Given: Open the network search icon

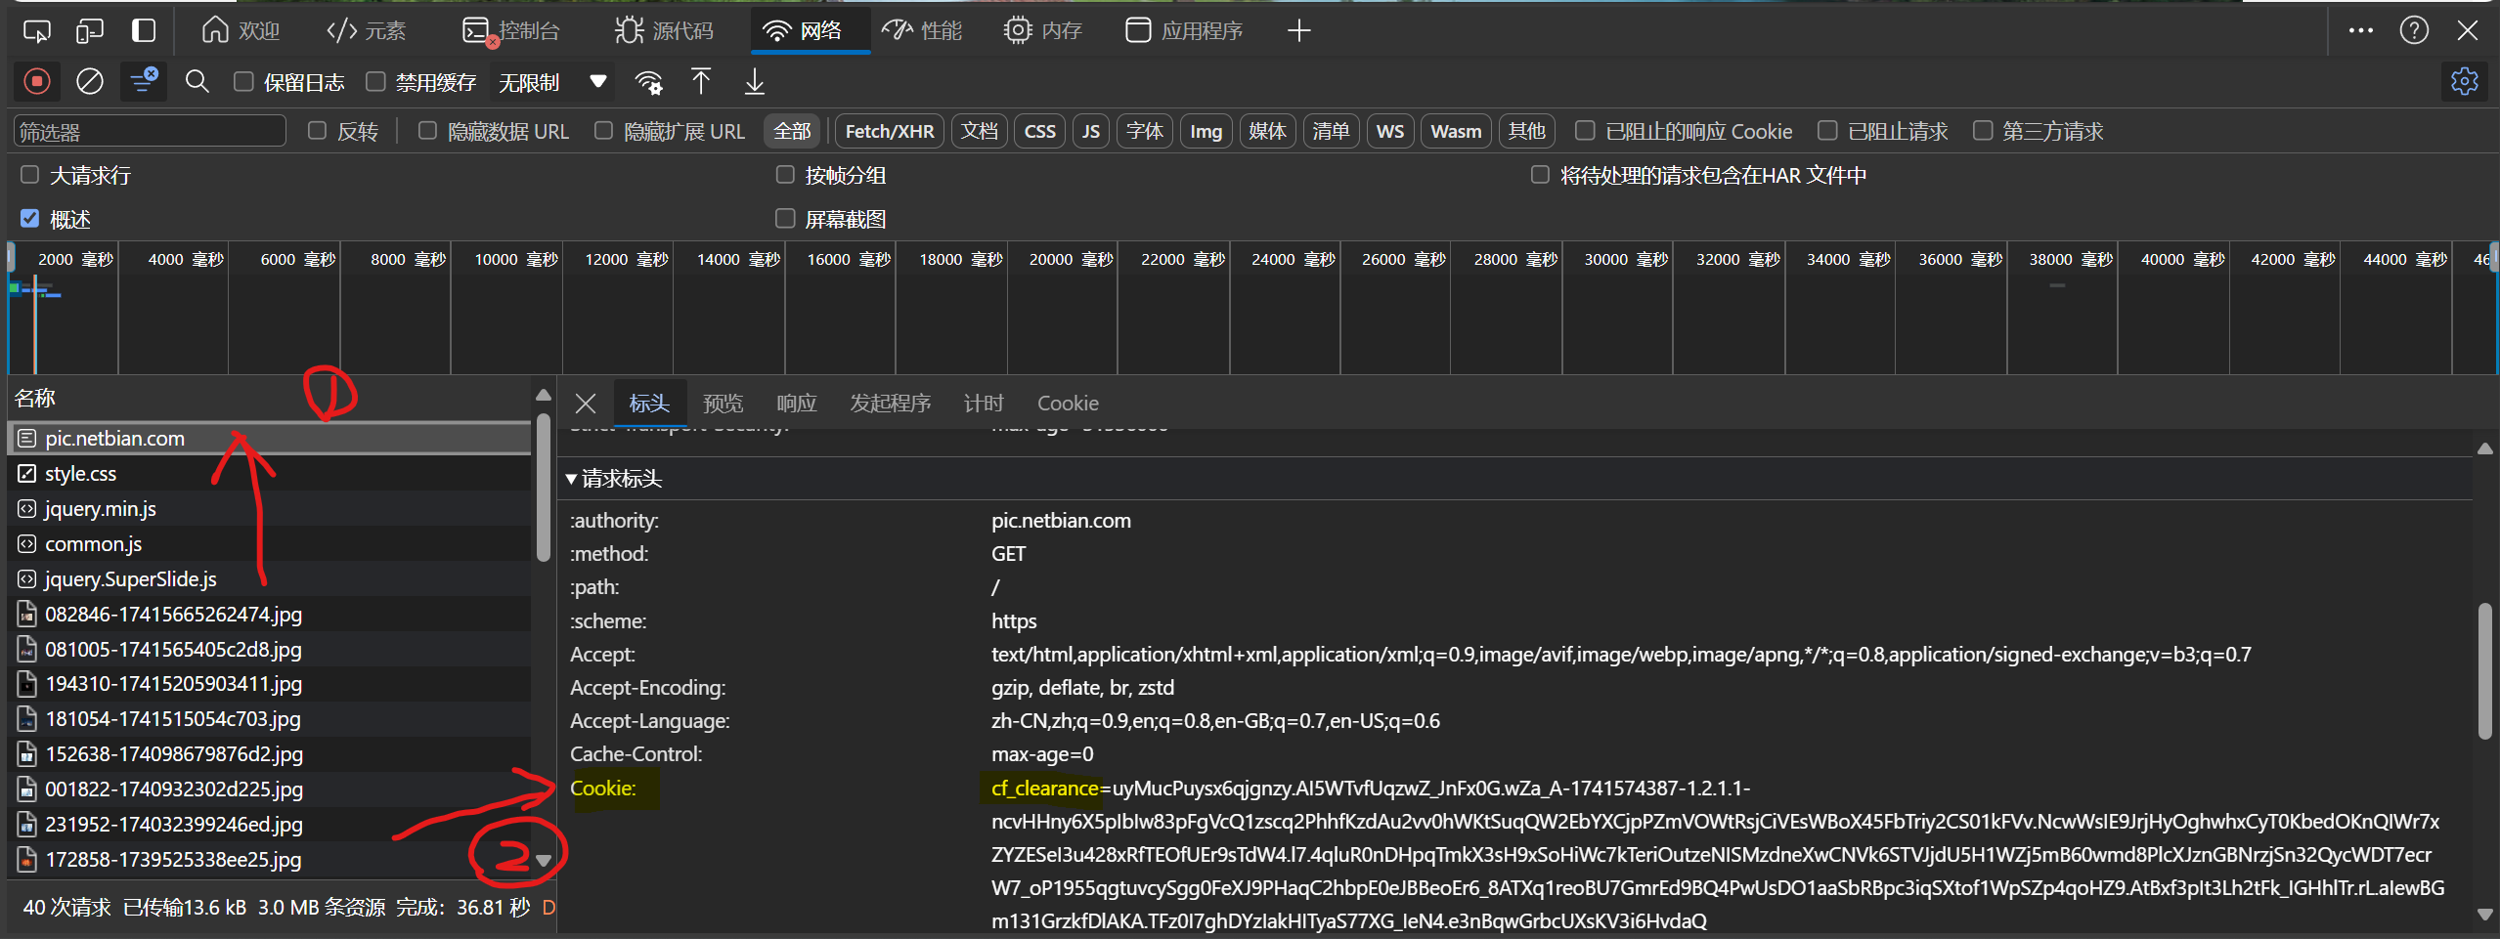Looking at the screenshot, I should tap(197, 81).
